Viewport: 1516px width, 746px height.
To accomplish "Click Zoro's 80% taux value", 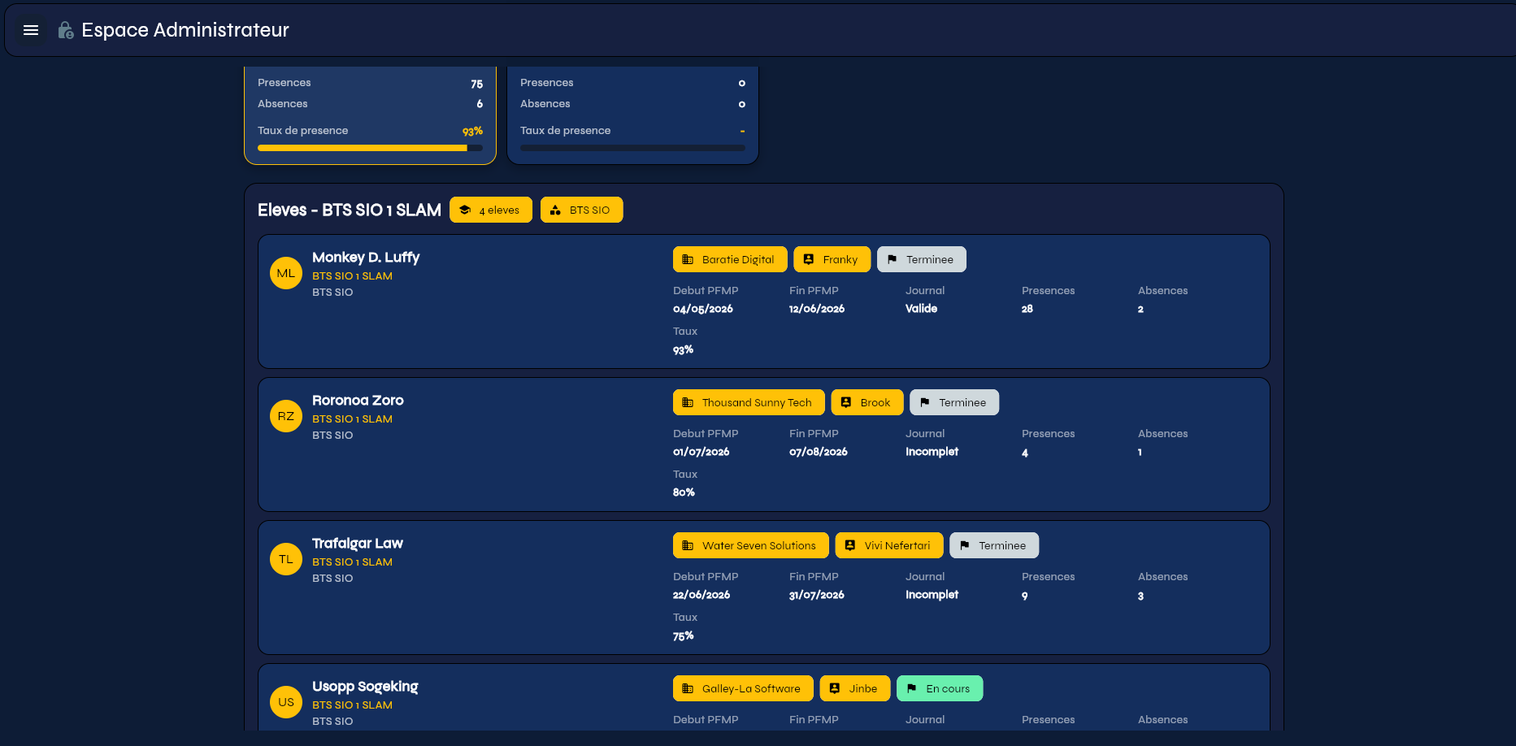I will [x=684, y=492].
